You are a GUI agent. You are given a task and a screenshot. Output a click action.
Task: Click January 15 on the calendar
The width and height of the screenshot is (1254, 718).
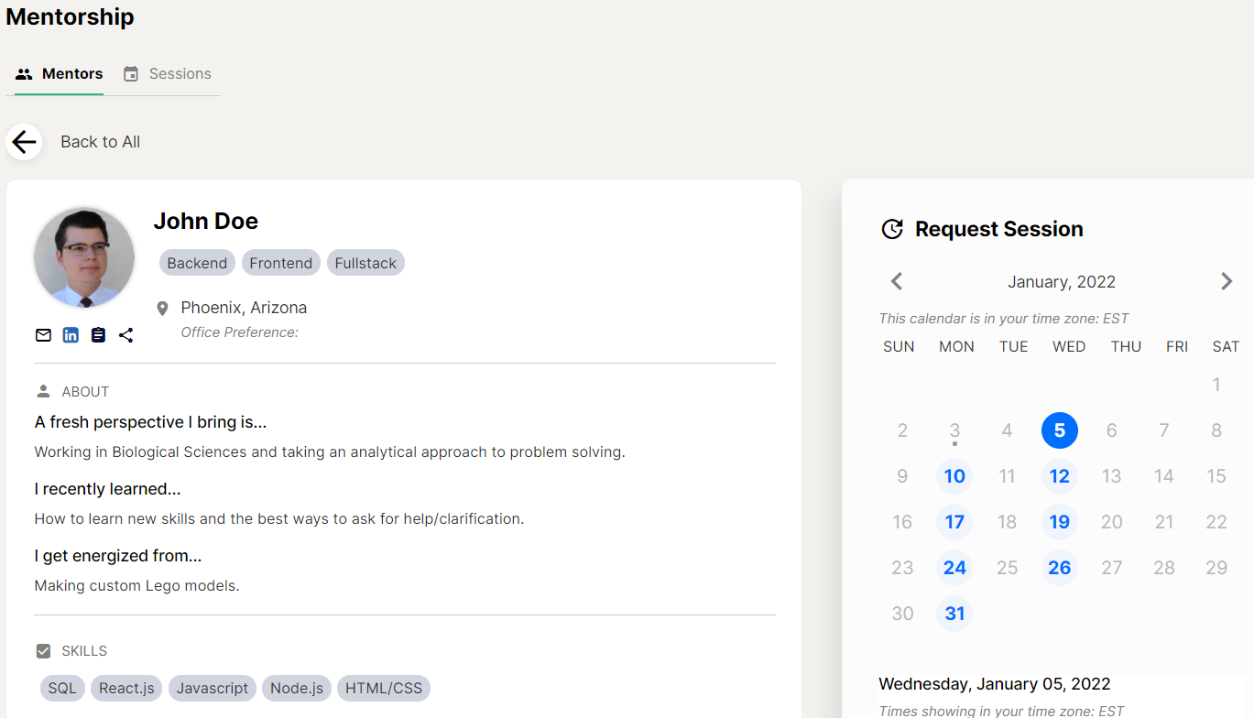[x=1216, y=476]
